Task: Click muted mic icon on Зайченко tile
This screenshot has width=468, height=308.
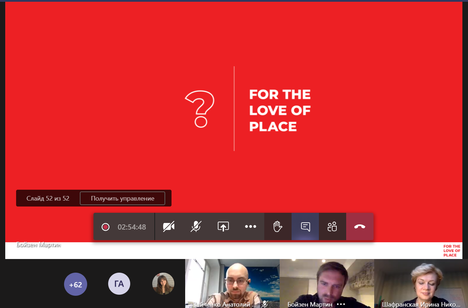Action: (x=265, y=304)
